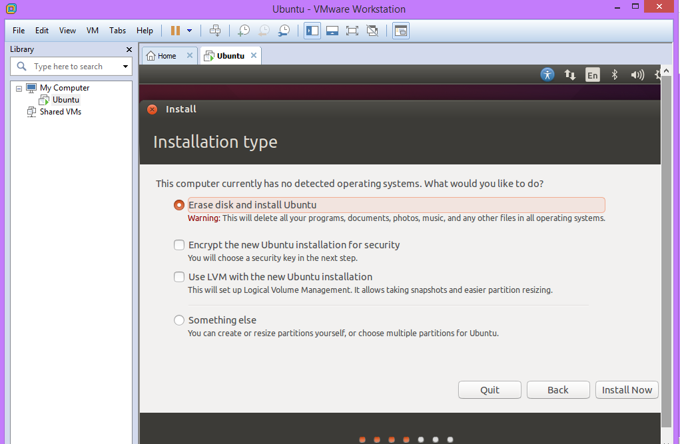Enable Encrypt the new Ubuntu installation checkbox
The image size is (680, 444).
coord(179,245)
